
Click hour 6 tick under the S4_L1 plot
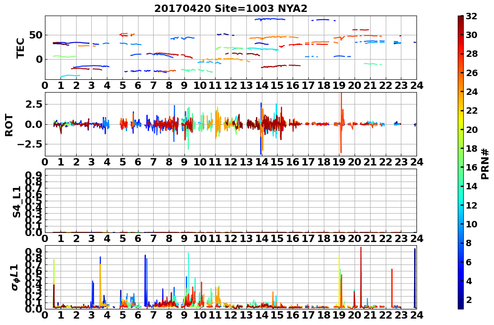138,239
